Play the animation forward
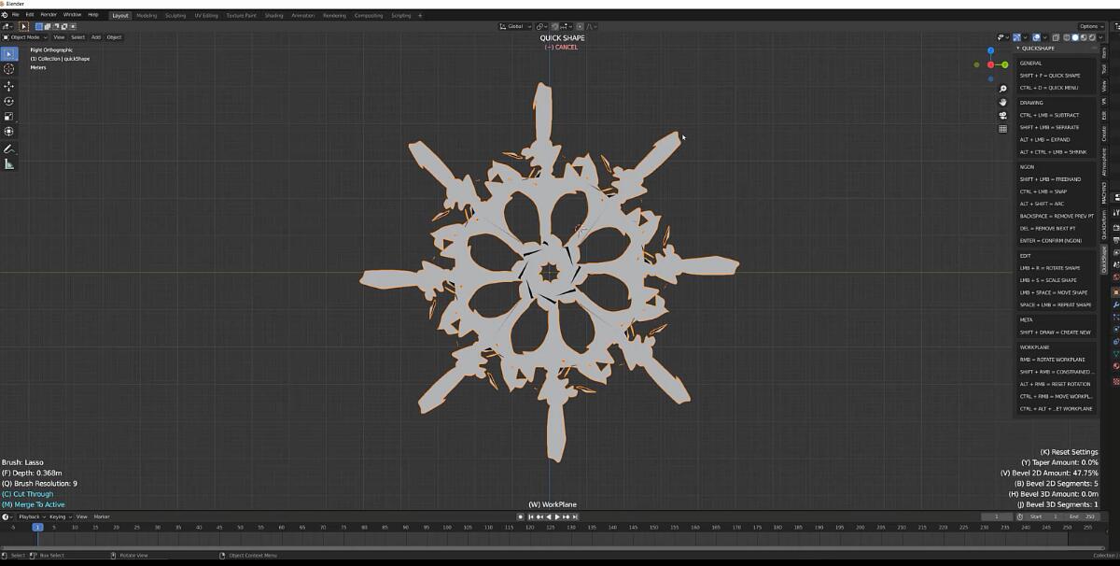Viewport: 1120px width, 566px height. click(x=557, y=516)
